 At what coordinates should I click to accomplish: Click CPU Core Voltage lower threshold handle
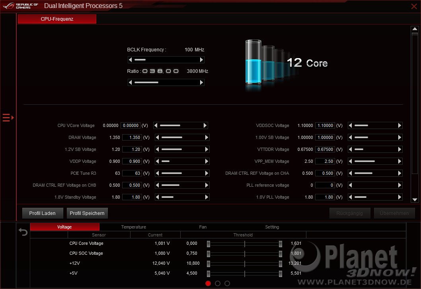pyautogui.click(x=209, y=244)
